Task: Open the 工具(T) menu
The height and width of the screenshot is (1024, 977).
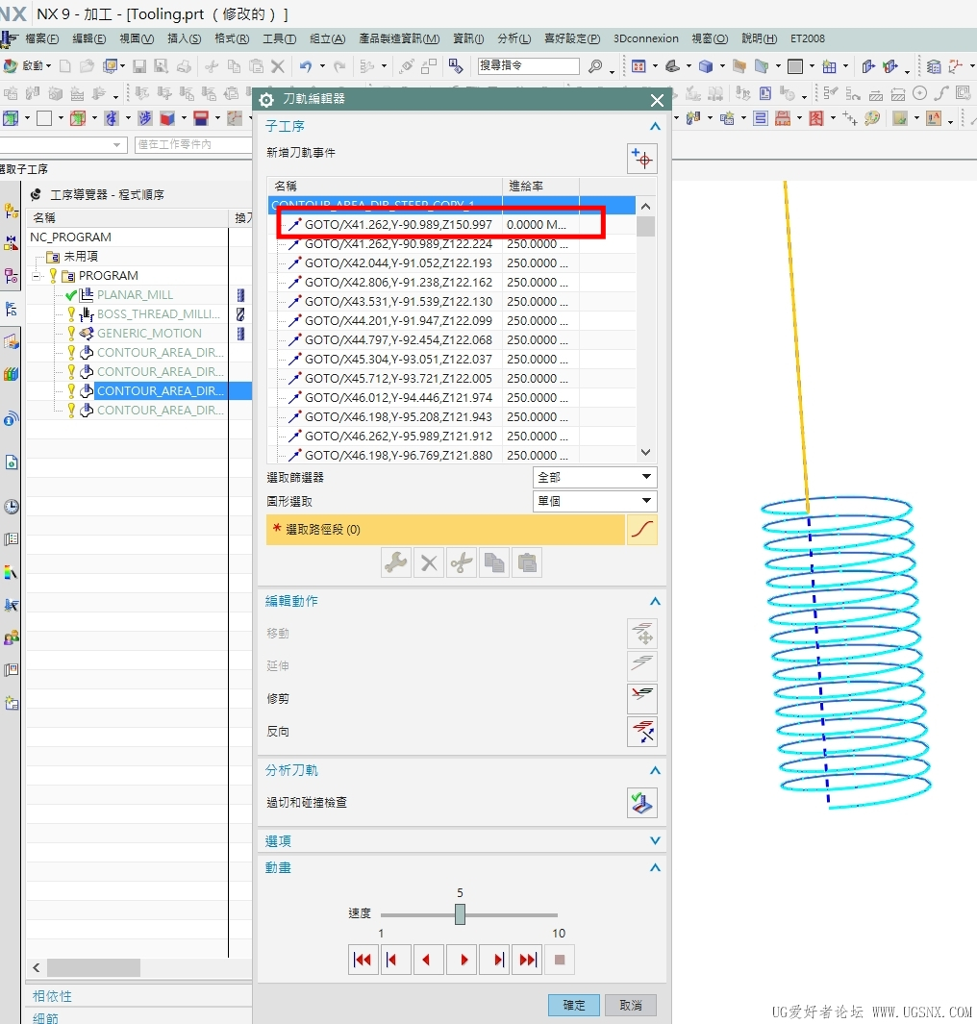Action: (x=279, y=38)
